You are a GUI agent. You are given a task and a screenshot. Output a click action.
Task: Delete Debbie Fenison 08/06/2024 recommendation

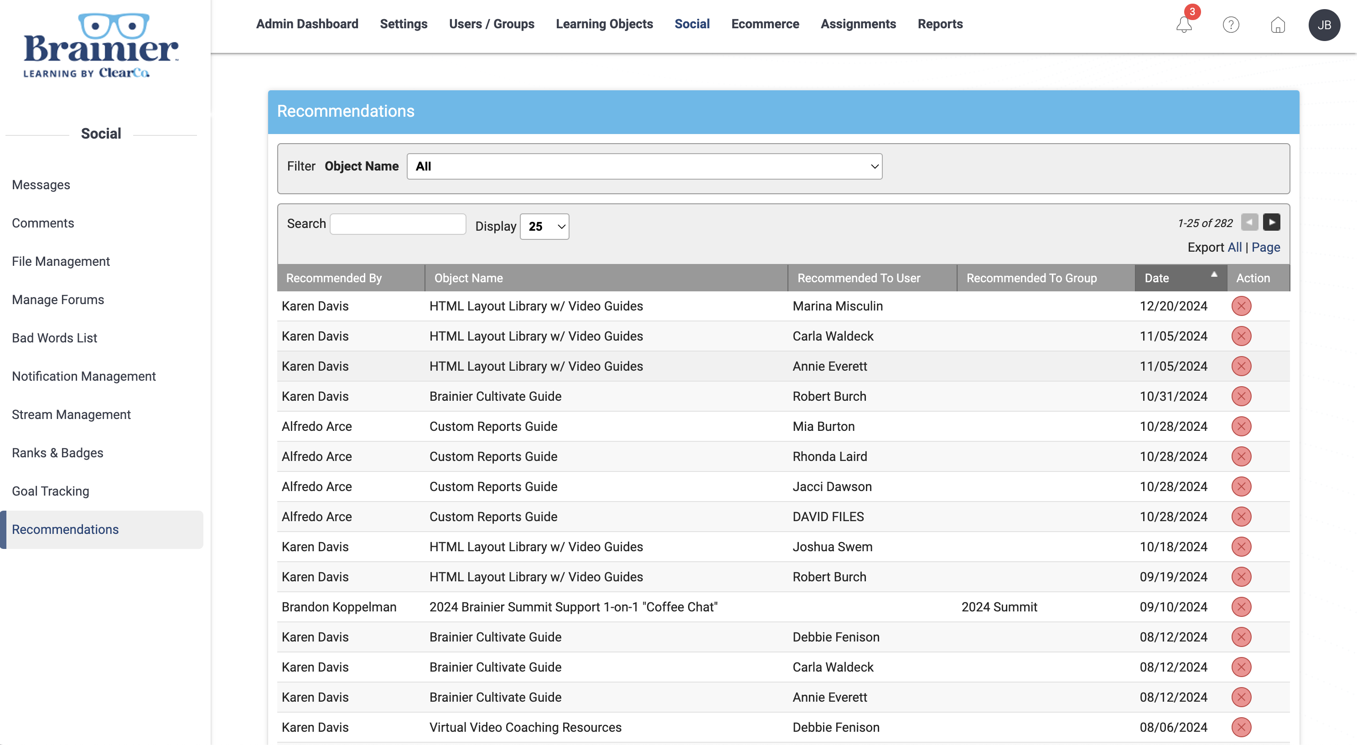(1241, 727)
